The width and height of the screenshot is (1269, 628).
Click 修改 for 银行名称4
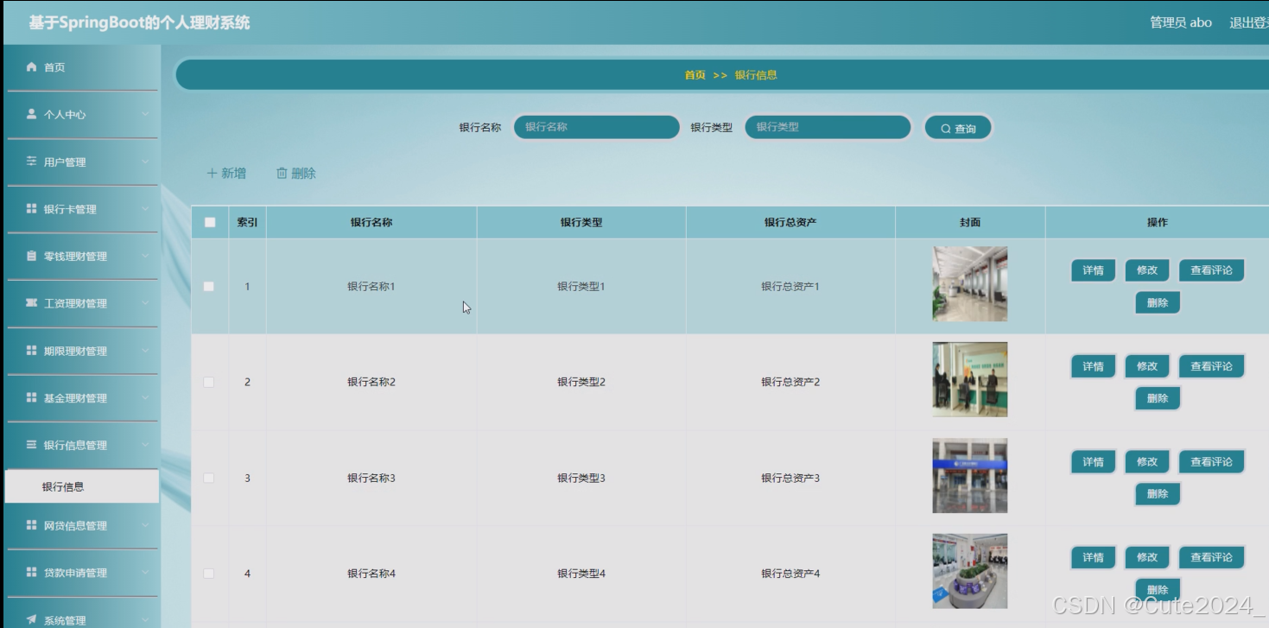pyautogui.click(x=1147, y=558)
